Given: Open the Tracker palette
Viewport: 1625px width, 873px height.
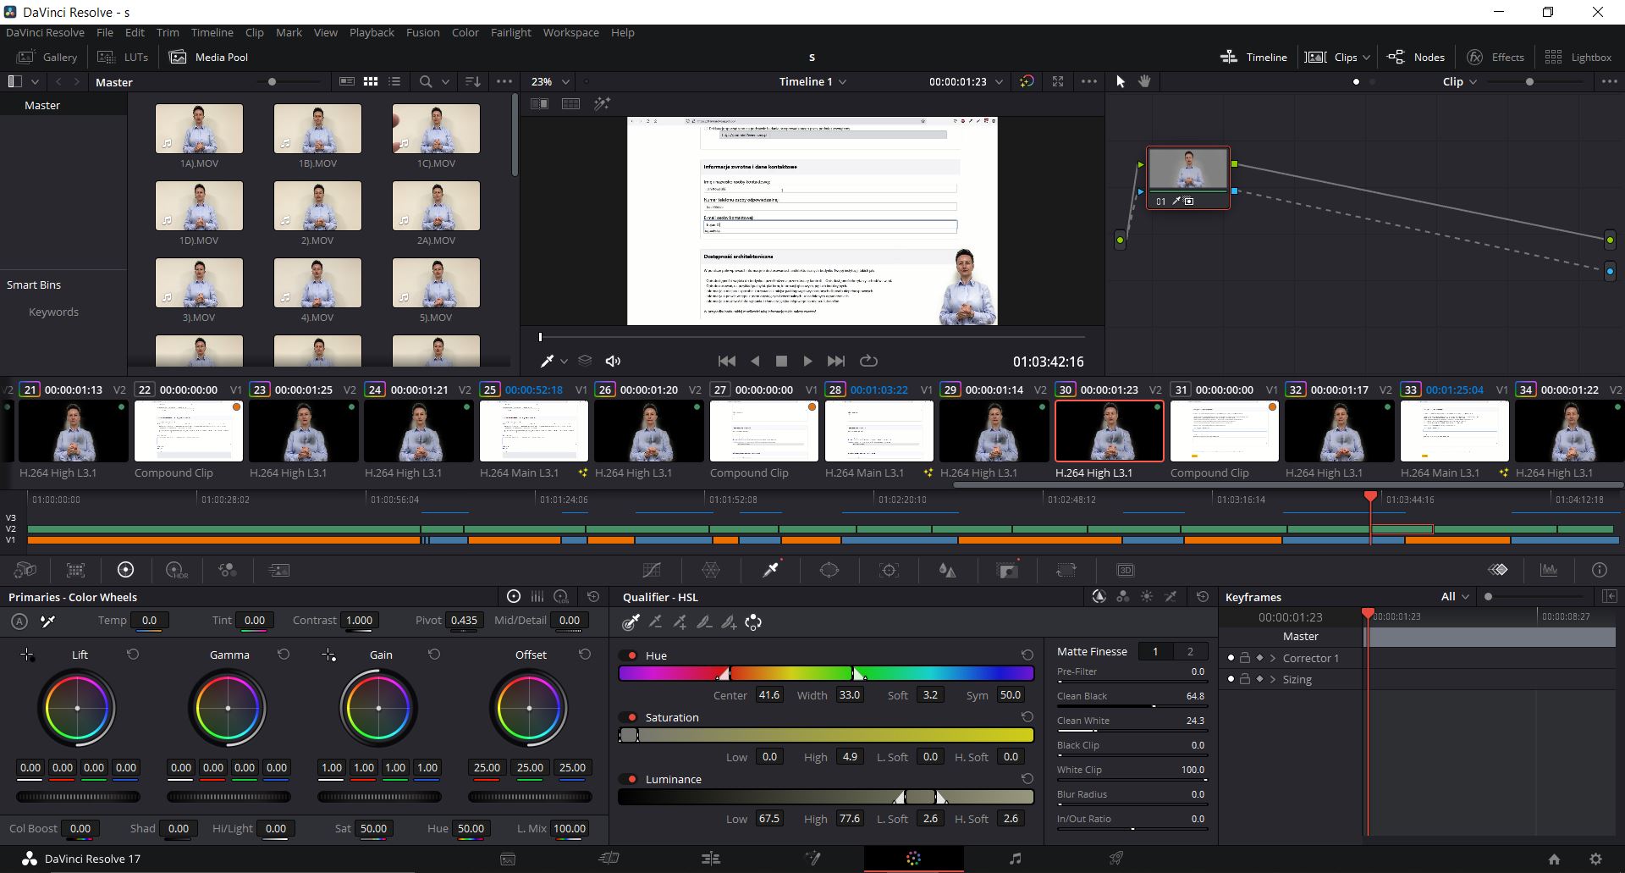Looking at the screenshot, I should [889, 570].
